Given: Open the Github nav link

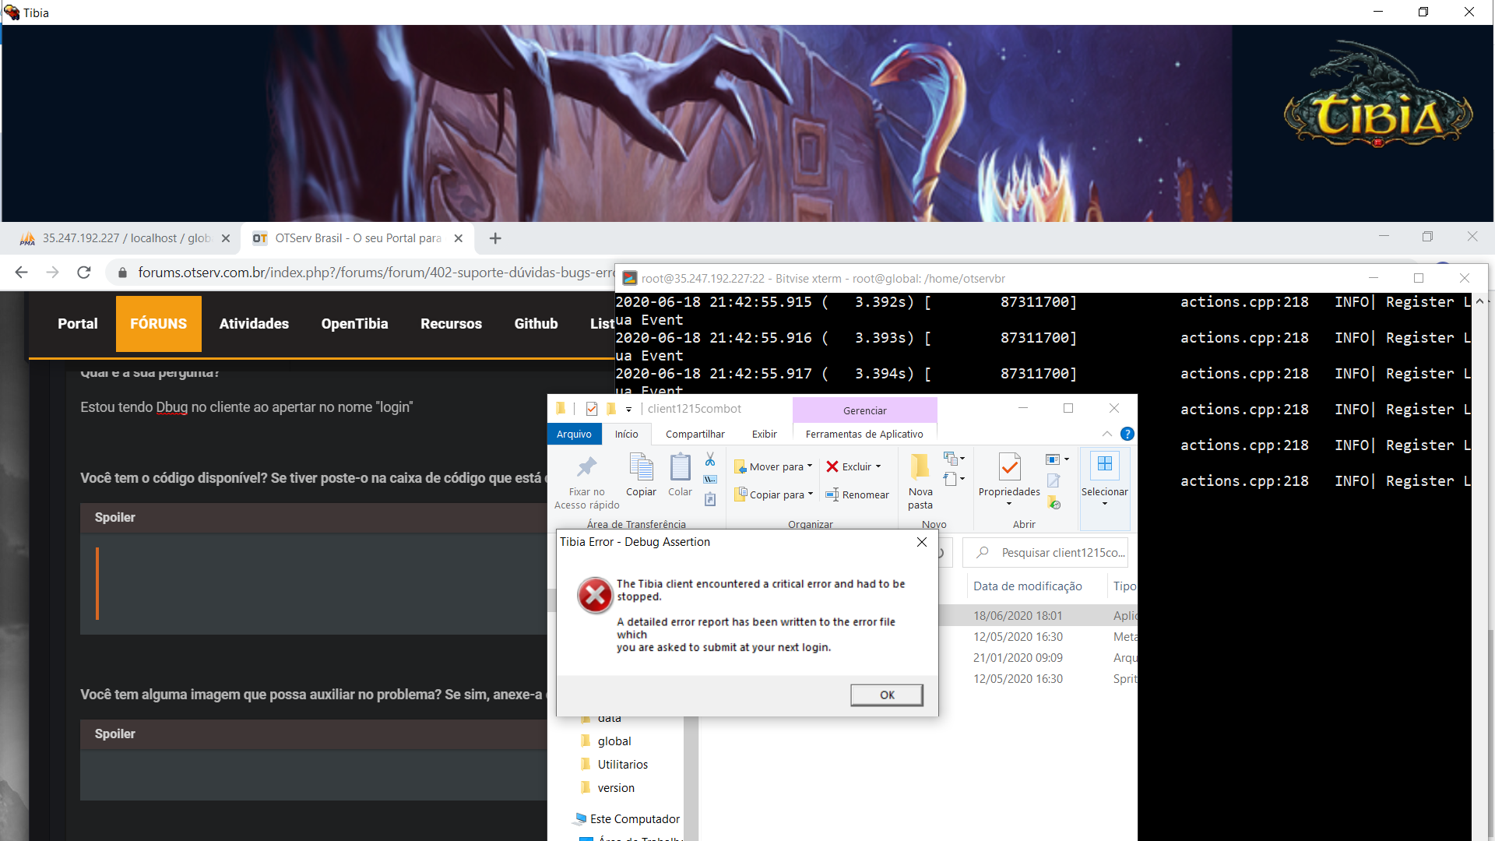Looking at the screenshot, I should 536,324.
